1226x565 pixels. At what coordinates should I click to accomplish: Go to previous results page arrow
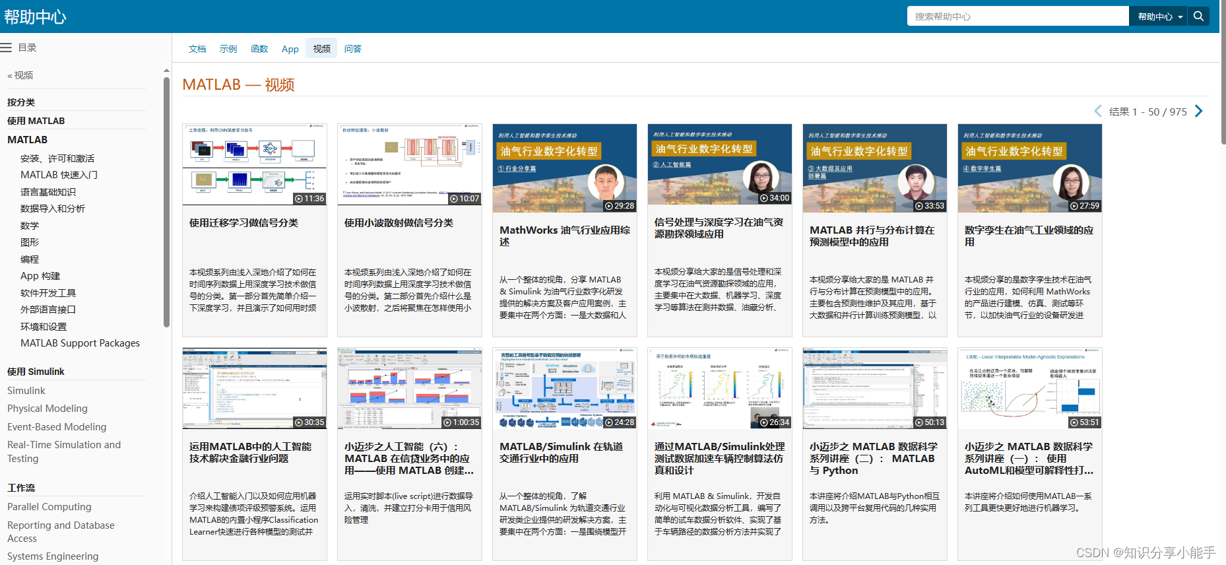(1098, 111)
